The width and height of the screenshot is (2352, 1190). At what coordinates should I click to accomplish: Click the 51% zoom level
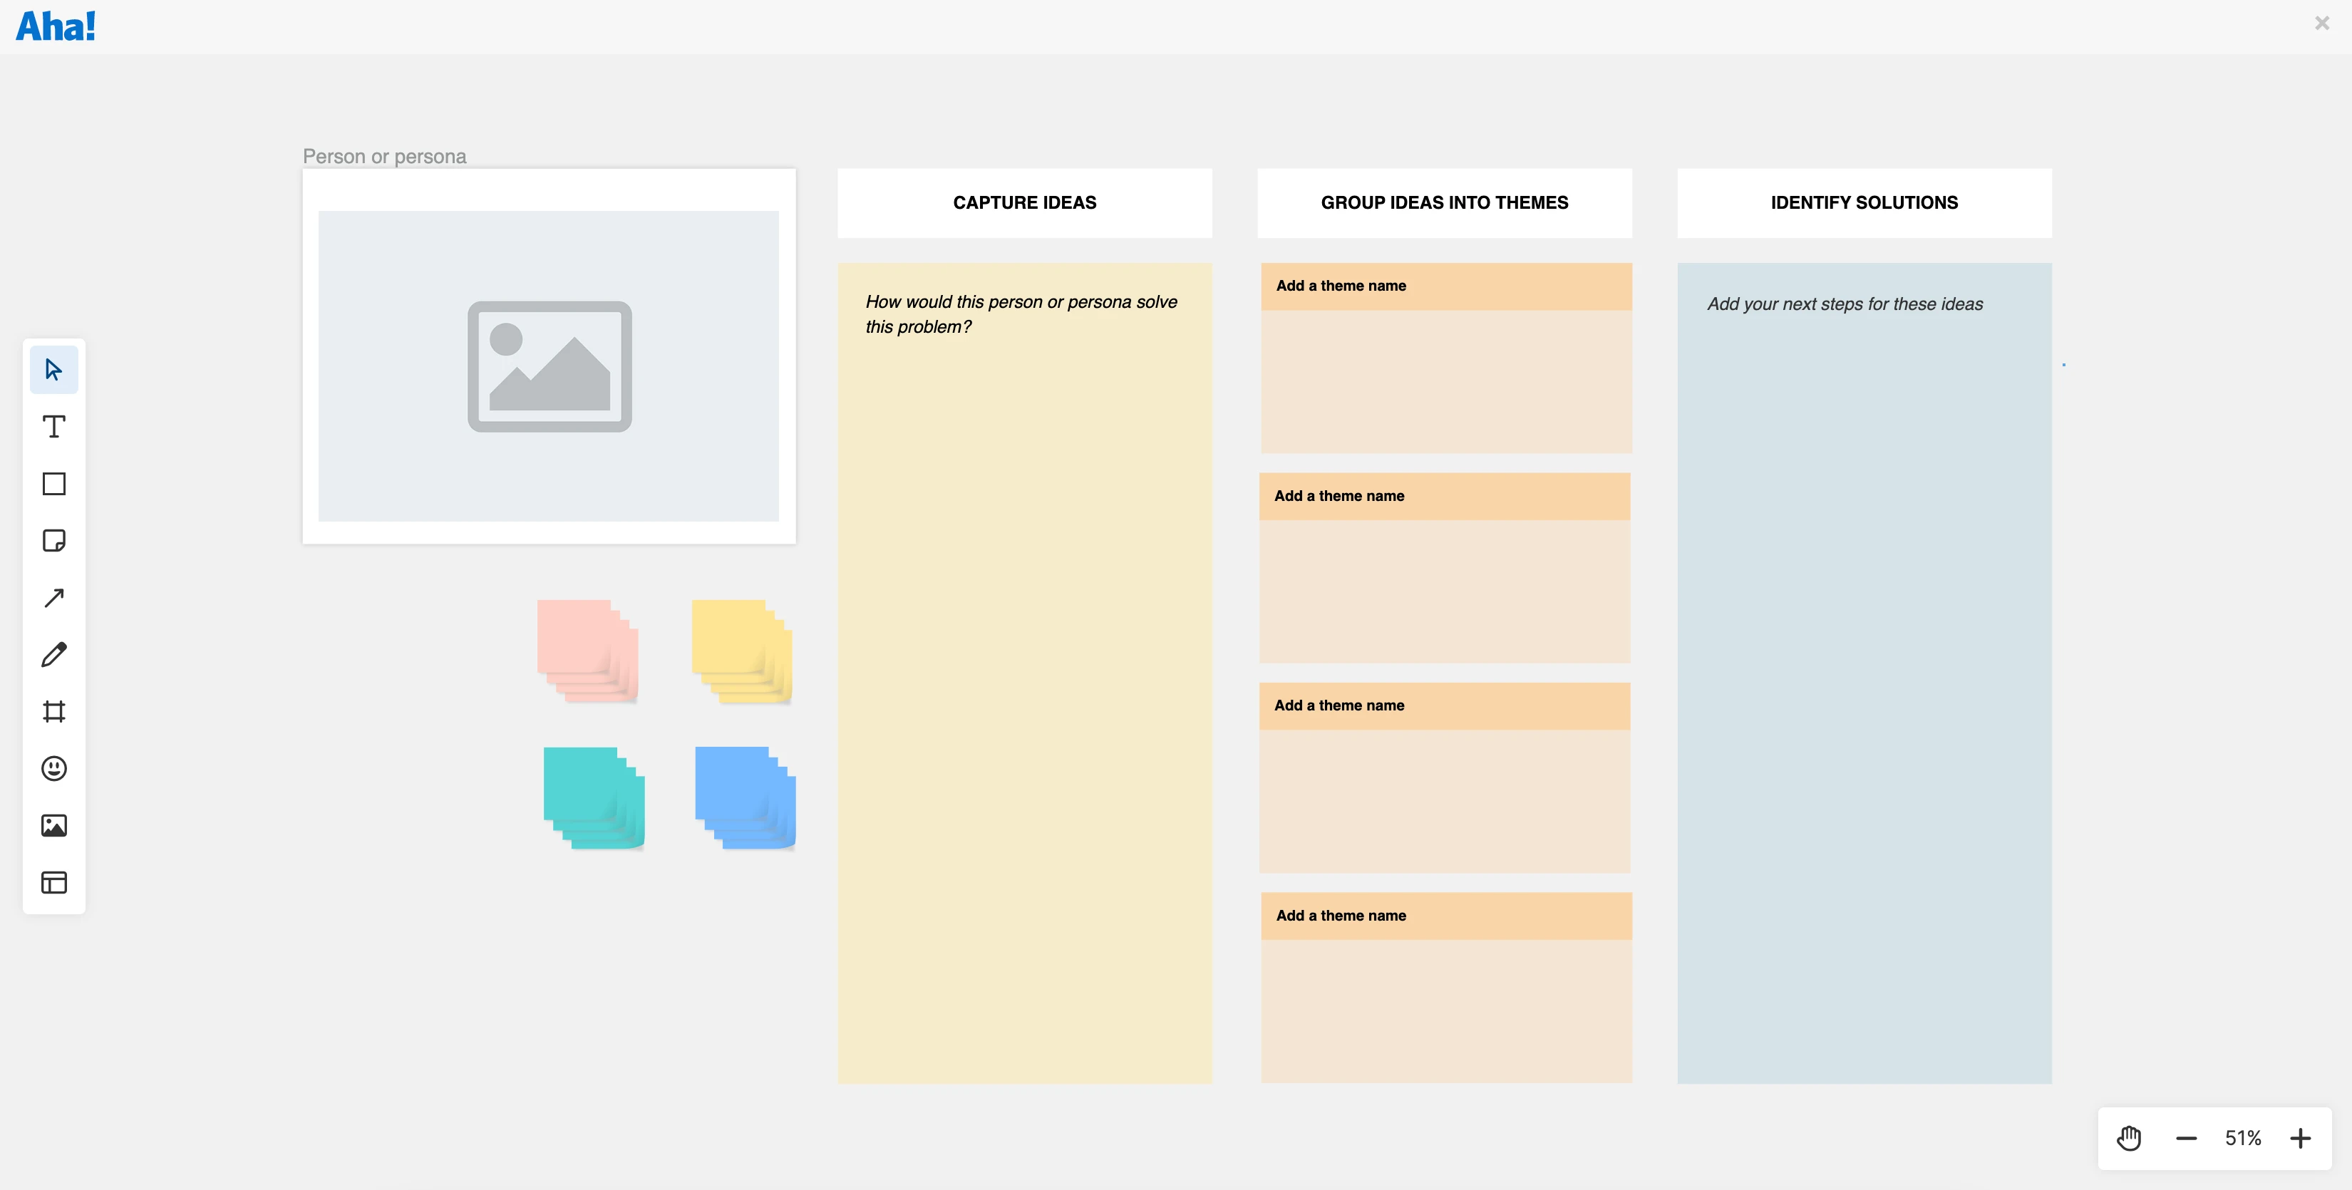click(x=2242, y=1138)
